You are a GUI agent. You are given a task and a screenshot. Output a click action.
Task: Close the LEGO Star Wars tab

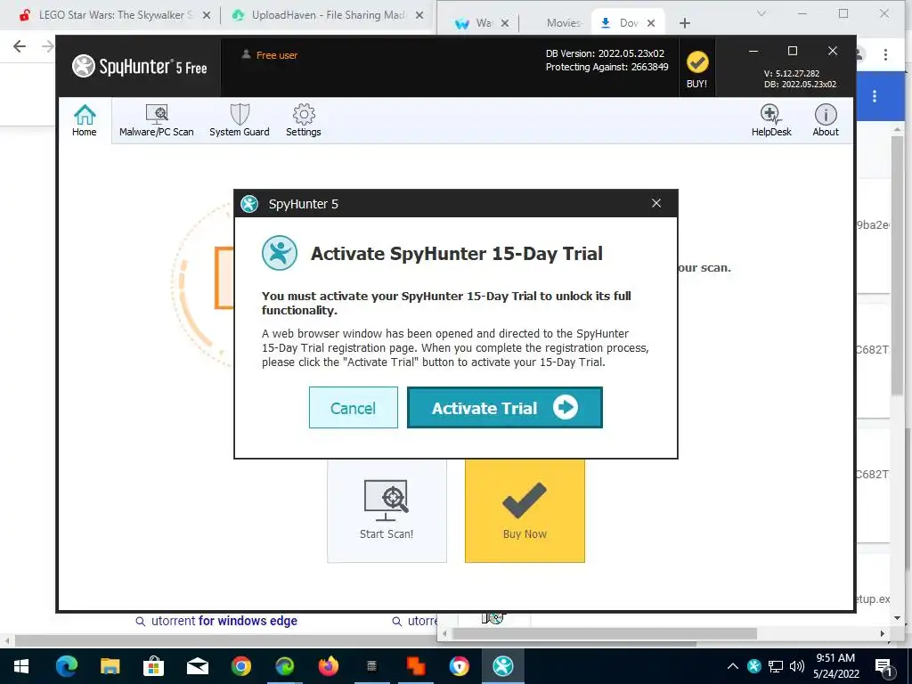click(207, 16)
